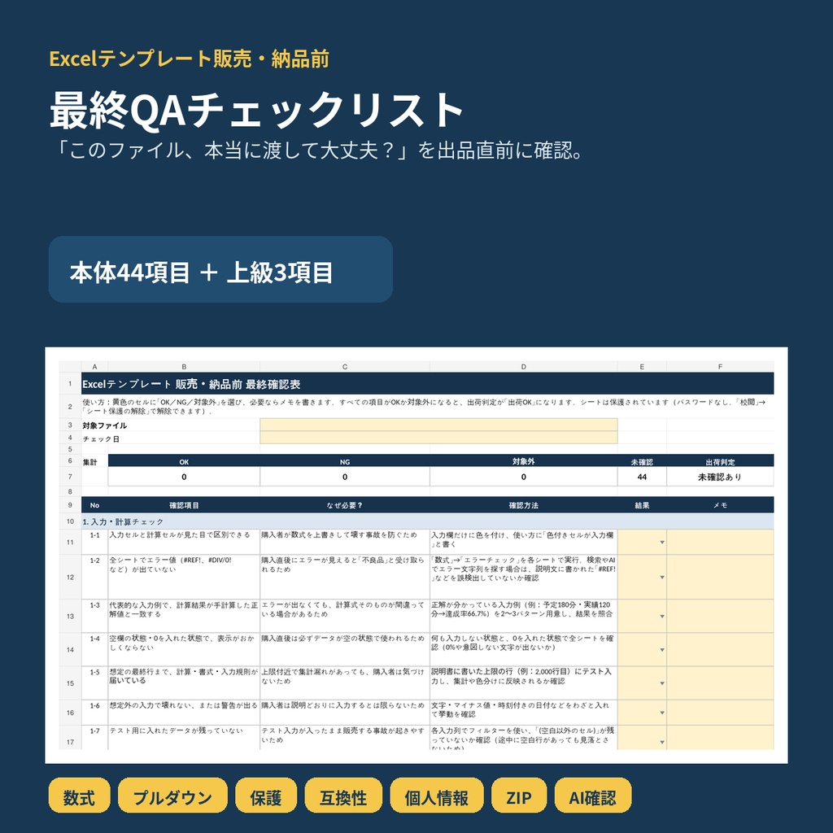
Task: Click the メモ column heading
Action: pyautogui.click(x=720, y=504)
